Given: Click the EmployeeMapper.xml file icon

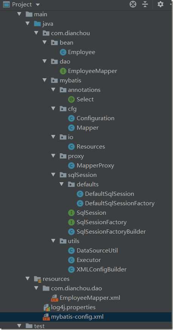Looking at the screenshot, I should (55, 298).
